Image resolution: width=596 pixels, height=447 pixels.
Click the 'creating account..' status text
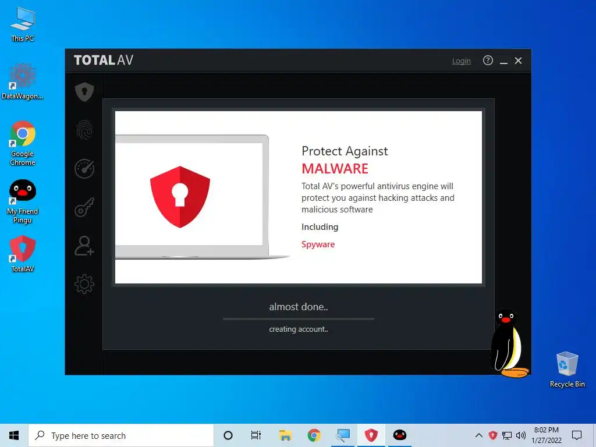[299, 329]
